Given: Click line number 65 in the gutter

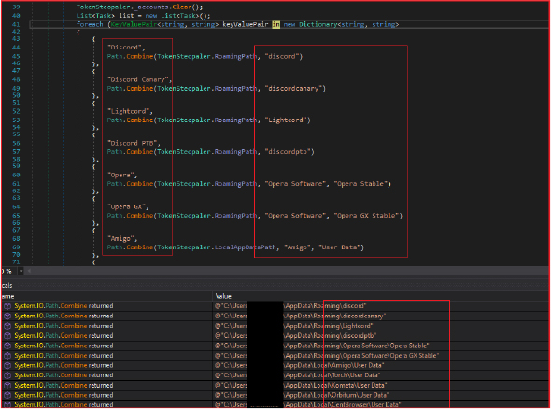Looking at the screenshot, I should 16,216.
